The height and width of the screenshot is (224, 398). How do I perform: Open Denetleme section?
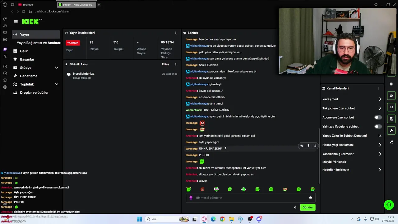click(x=29, y=76)
